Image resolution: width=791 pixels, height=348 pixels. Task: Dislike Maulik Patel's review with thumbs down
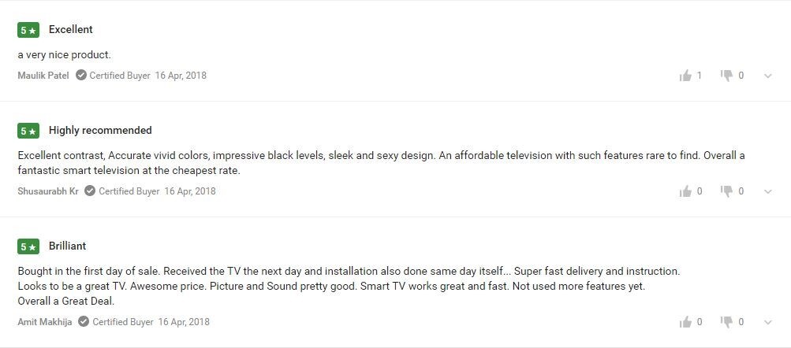click(x=726, y=76)
